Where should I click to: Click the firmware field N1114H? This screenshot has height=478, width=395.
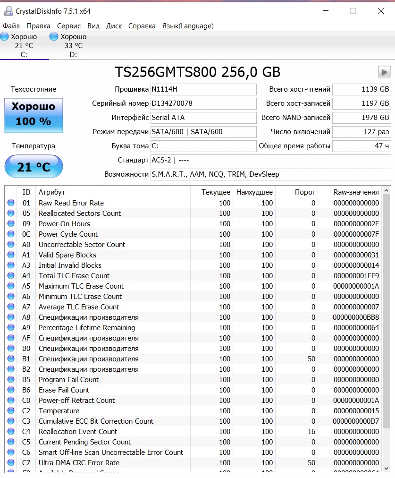pyautogui.click(x=203, y=89)
